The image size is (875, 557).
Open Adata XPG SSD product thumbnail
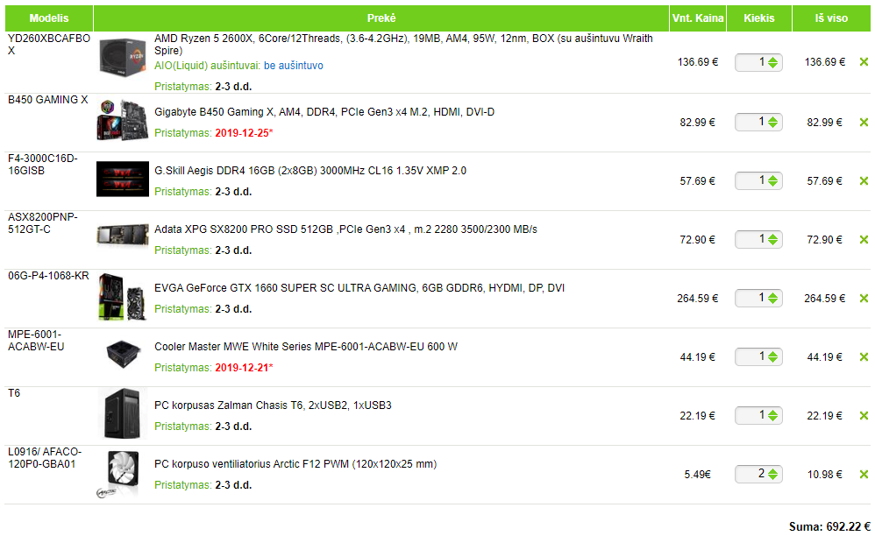tap(122, 235)
